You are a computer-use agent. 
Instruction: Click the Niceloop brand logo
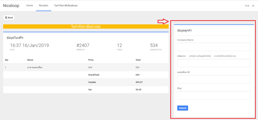click(11, 5)
